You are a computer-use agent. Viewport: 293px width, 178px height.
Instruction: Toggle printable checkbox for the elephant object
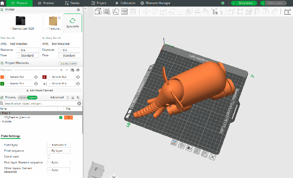coord(61,117)
